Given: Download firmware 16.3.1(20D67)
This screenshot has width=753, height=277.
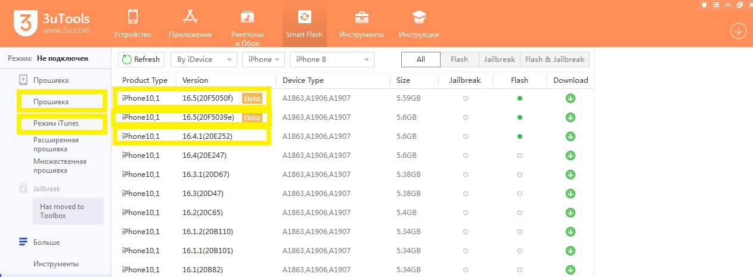Looking at the screenshot, I should pyautogui.click(x=570, y=175).
